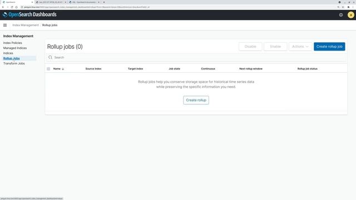Bookmark this page with star icon

click(x=343, y=7)
